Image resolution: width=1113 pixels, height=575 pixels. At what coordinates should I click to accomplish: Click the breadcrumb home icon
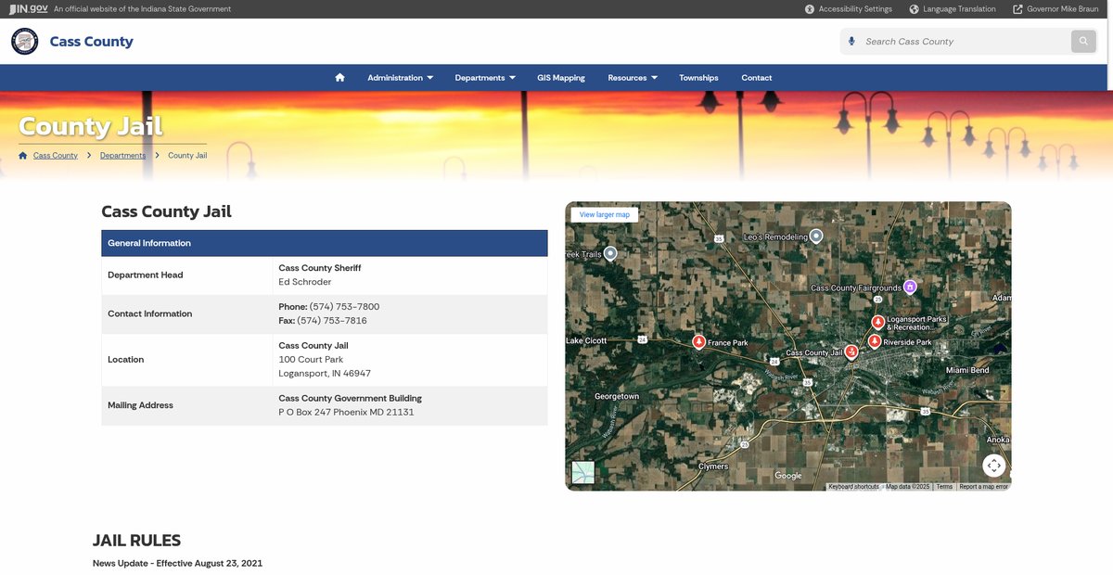click(x=23, y=156)
